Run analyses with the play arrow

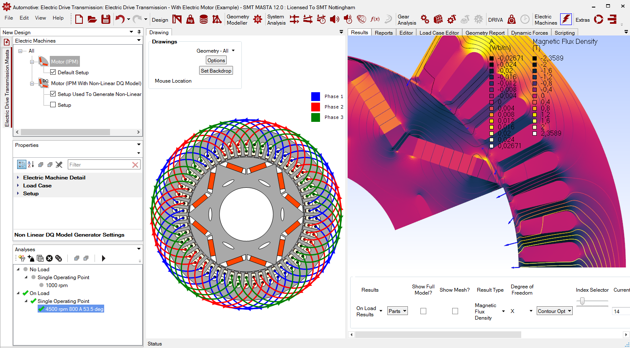103,258
